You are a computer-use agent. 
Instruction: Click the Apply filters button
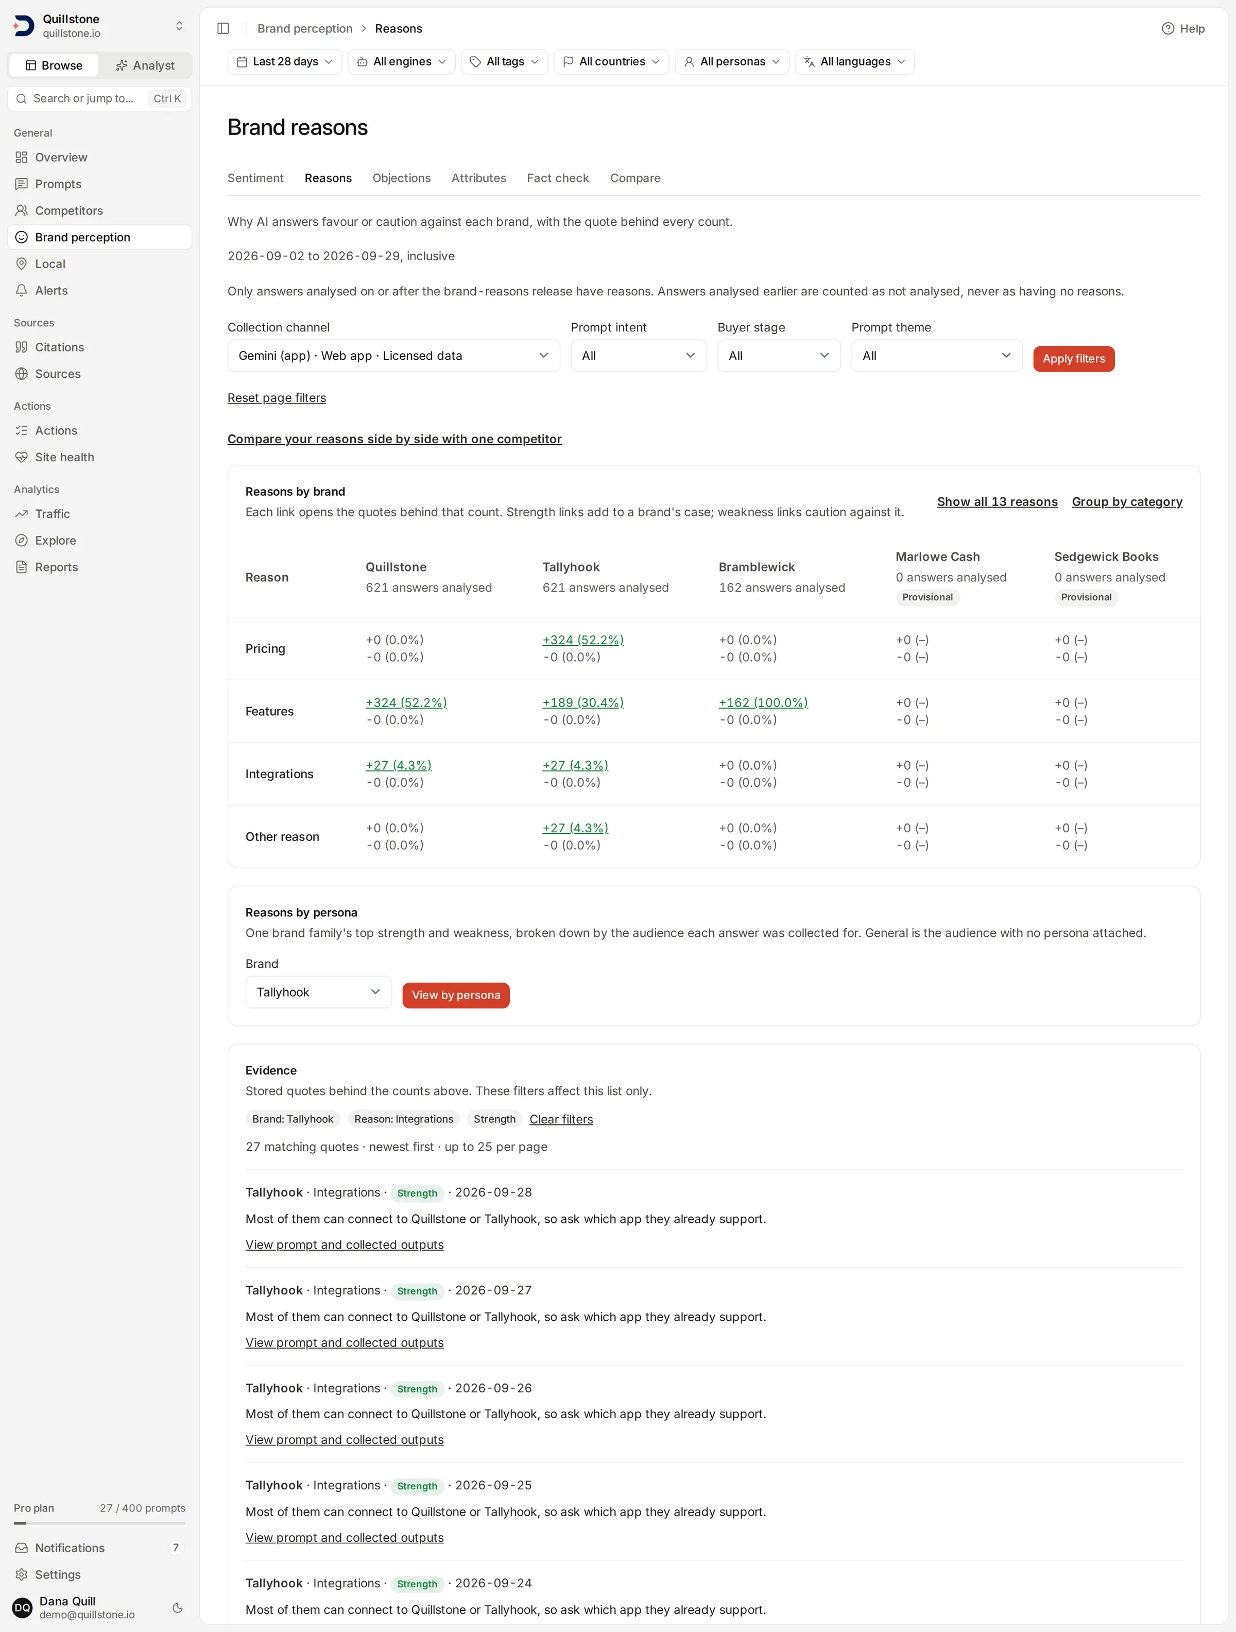tap(1073, 359)
